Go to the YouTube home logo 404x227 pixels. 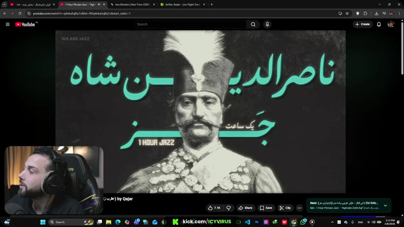[25, 24]
